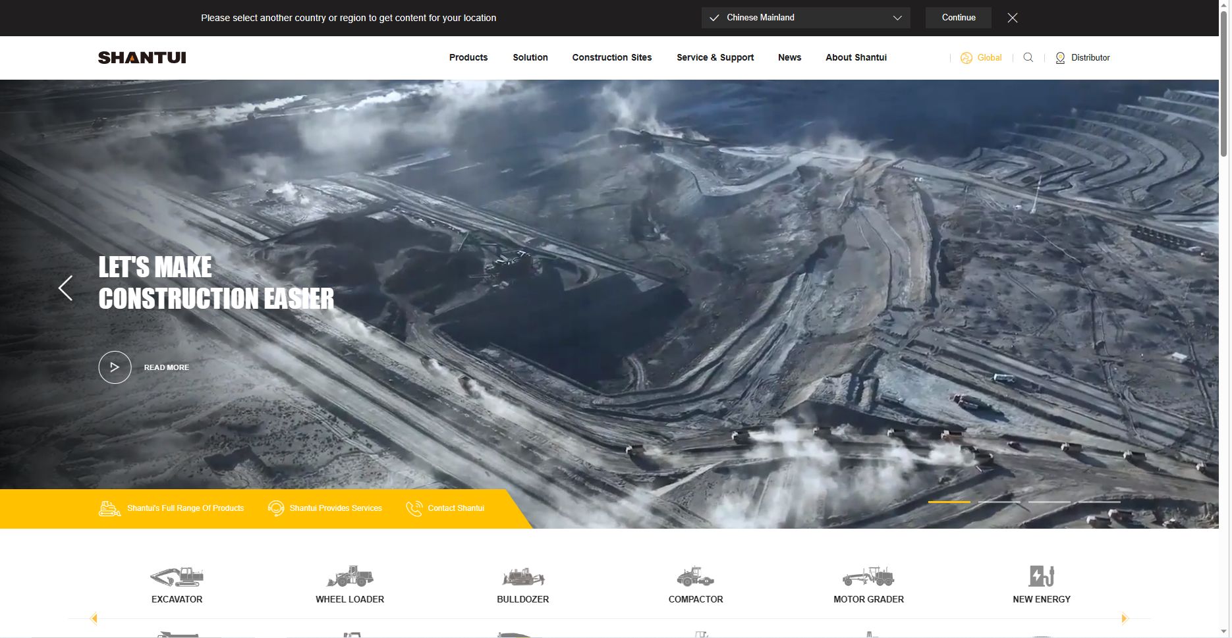Click the left yellow product carousel arrow

coord(94,618)
